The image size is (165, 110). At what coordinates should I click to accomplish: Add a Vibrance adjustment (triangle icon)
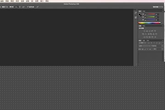[155, 31]
